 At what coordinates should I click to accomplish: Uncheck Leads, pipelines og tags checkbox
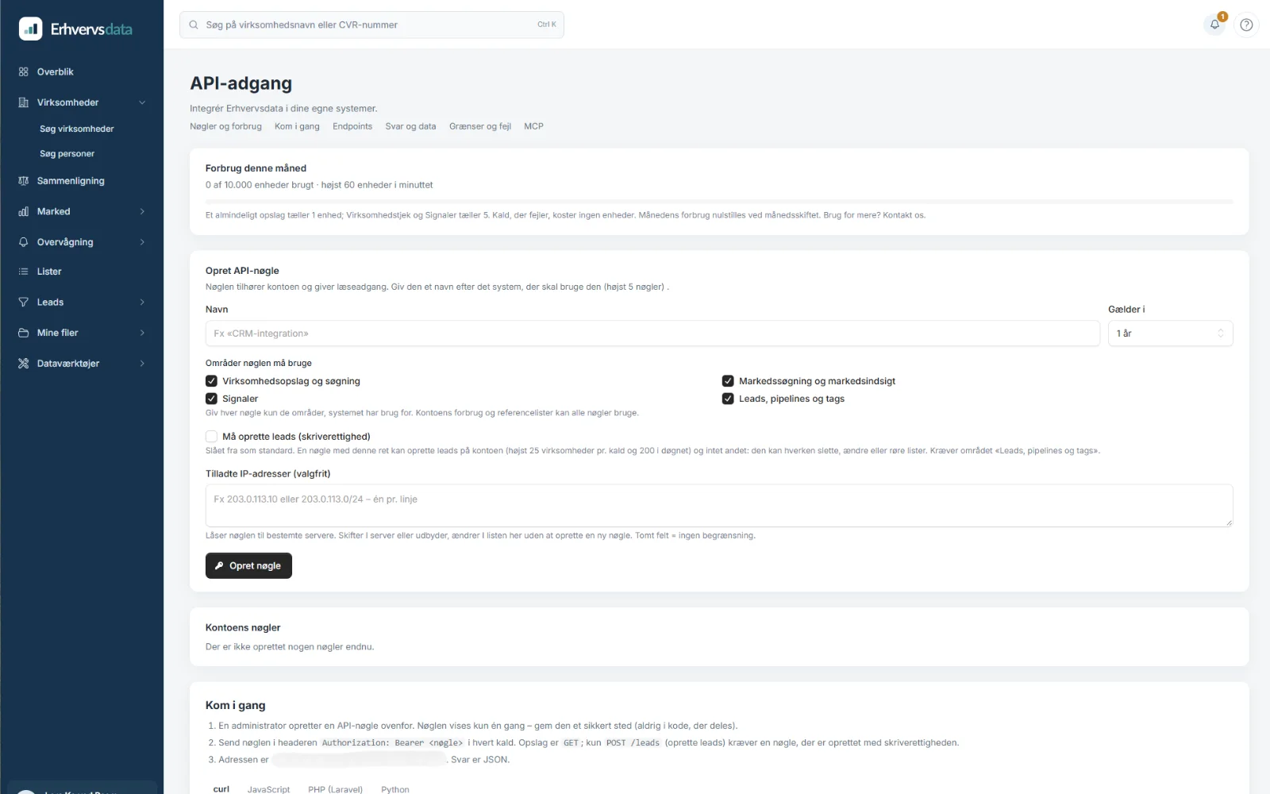tap(728, 399)
